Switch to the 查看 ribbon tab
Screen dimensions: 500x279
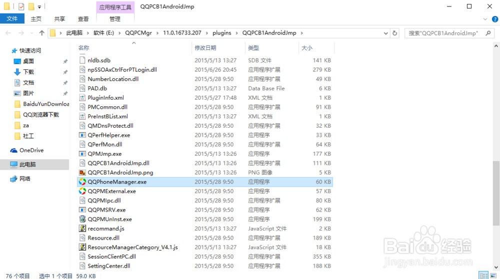83,19
